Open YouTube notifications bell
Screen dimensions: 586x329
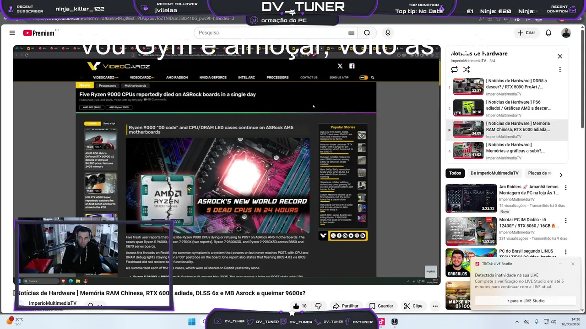coord(548,33)
